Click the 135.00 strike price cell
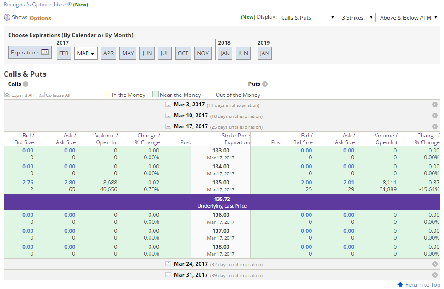Screen dimensions: 444x289 tap(221, 186)
